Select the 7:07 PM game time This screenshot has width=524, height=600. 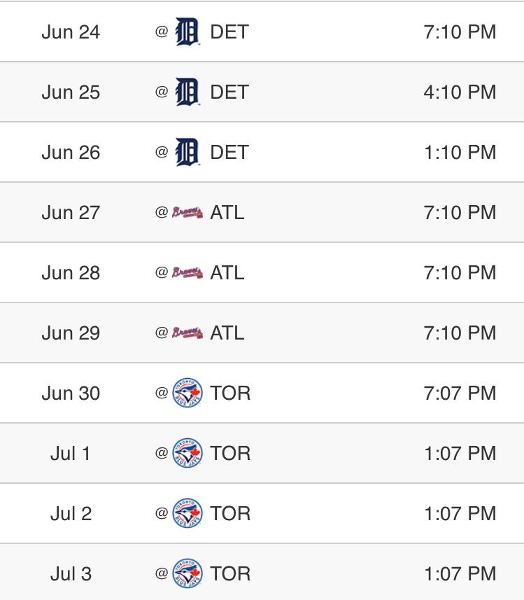460,393
